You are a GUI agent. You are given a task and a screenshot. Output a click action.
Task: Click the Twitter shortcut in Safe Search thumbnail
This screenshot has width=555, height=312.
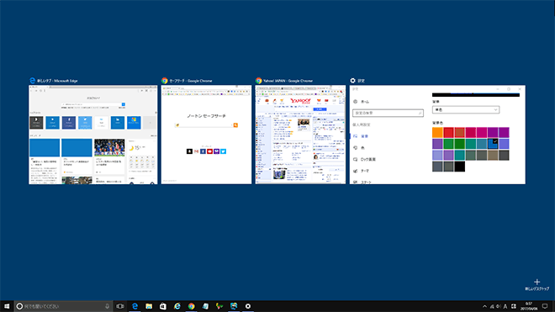pos(224,151)
